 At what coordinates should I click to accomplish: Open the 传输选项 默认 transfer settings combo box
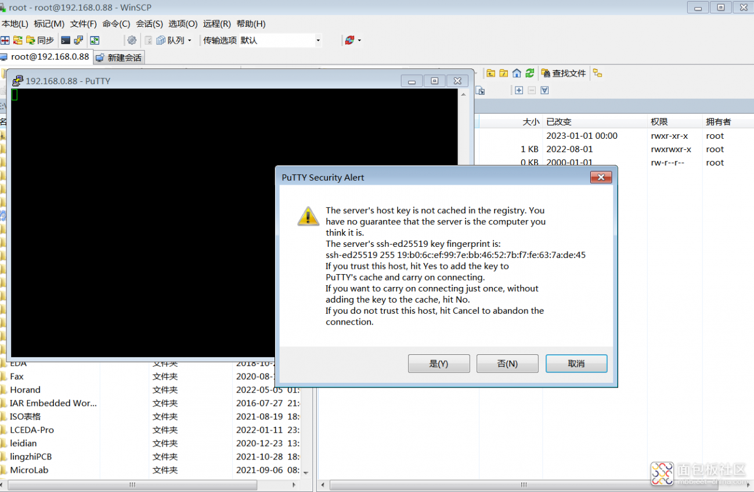(261, 41)
